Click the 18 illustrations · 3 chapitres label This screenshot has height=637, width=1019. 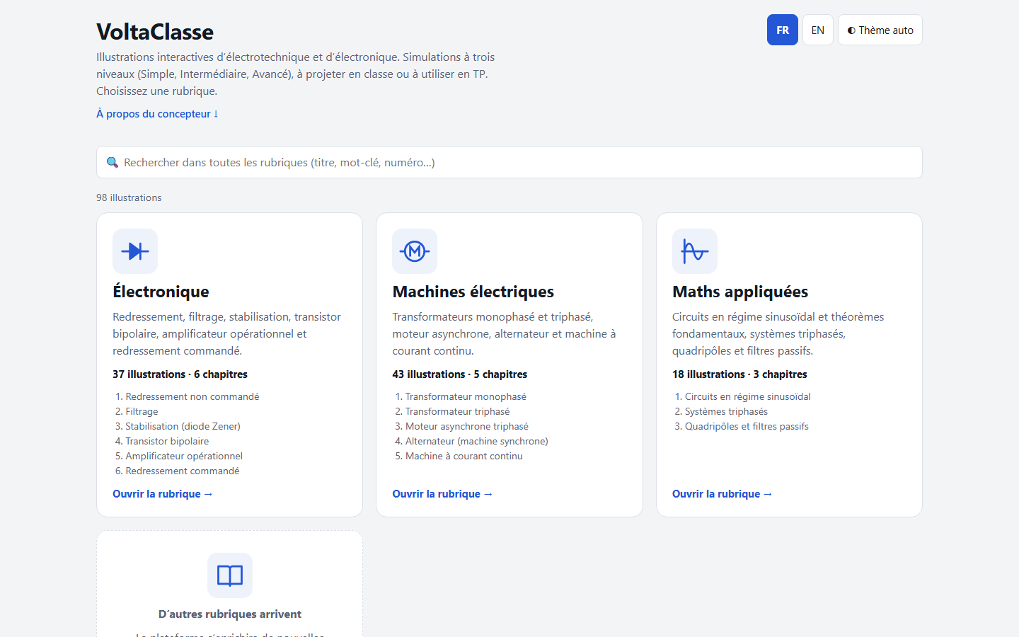[x=739, y=374]
